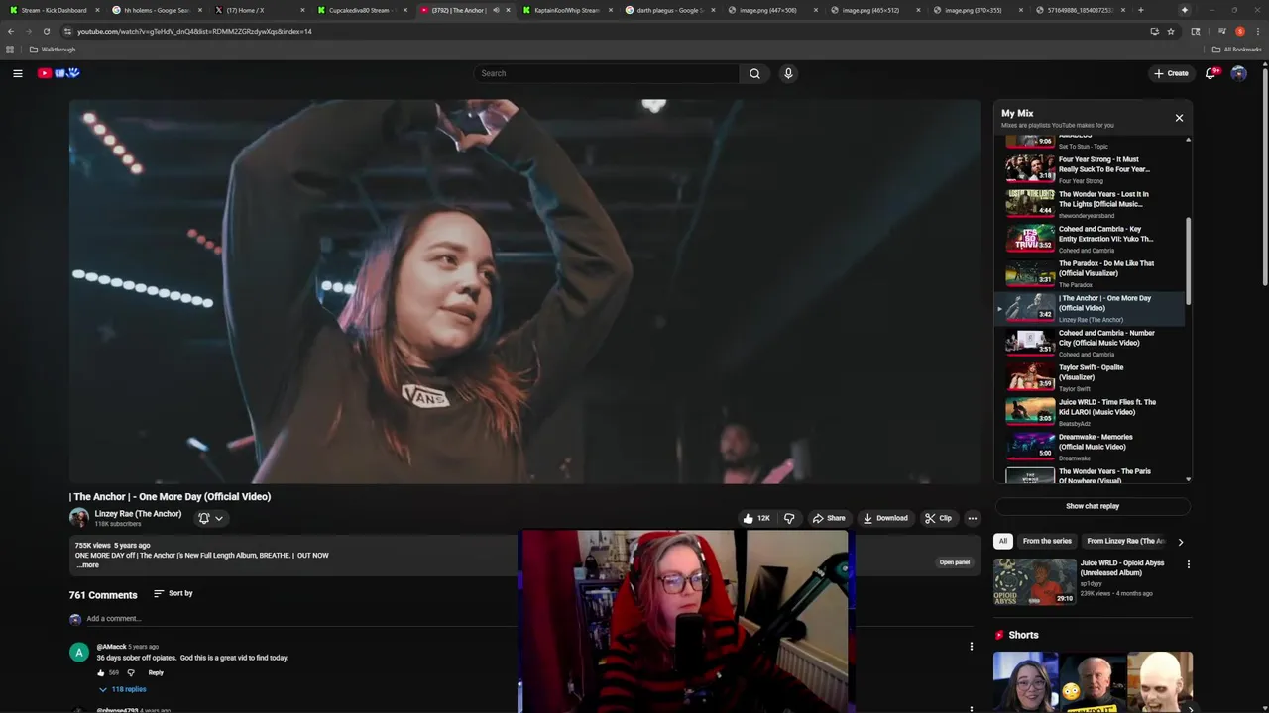This screenshot has height=713, width=1269.
Task: Select the From the series chip
Action: coord(1047,541)
